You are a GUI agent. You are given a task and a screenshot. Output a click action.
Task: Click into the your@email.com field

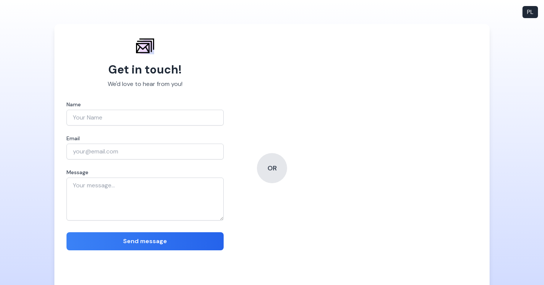tap(145, 152)
